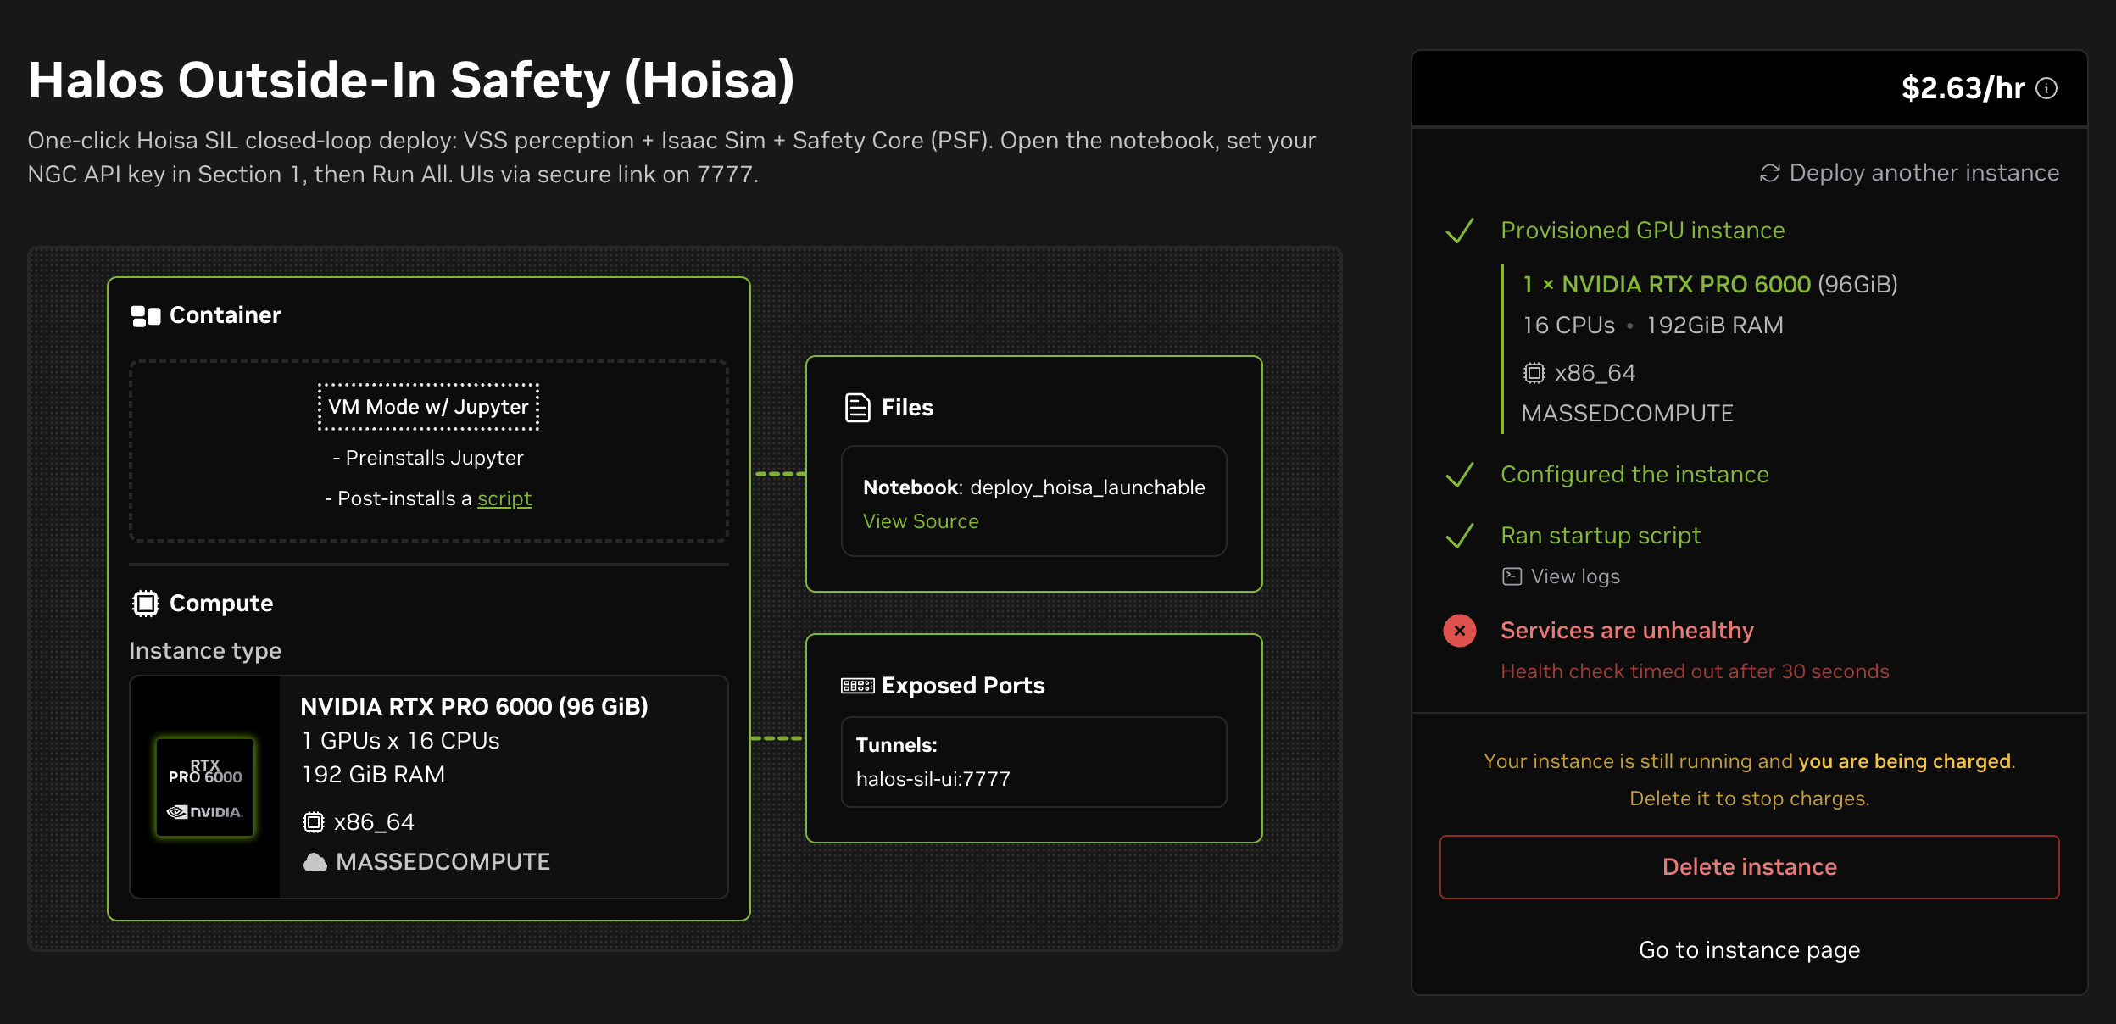Click the Files document icon

(x=858, y=408)
